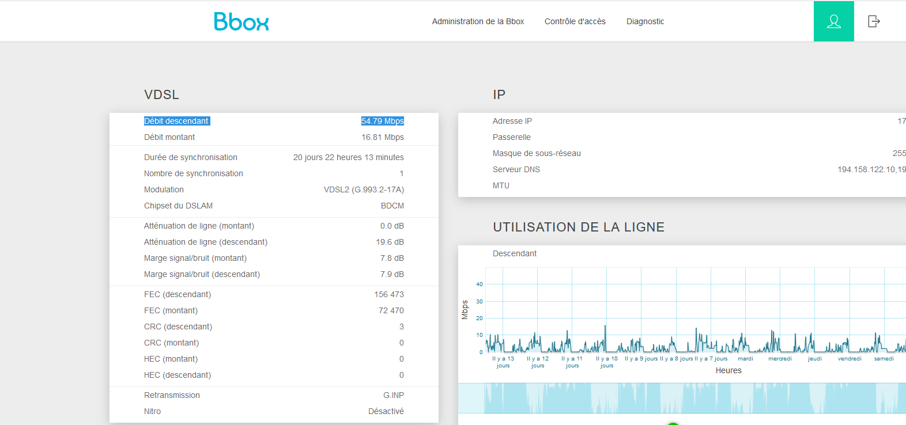906x425 pixels.
Task: Click the jeudi label on chart axis
Action: coord(814,358)
